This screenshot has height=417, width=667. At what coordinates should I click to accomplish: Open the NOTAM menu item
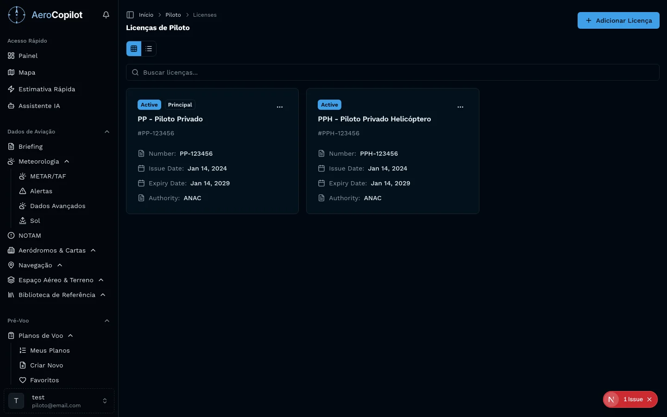[x=30, y=235]
